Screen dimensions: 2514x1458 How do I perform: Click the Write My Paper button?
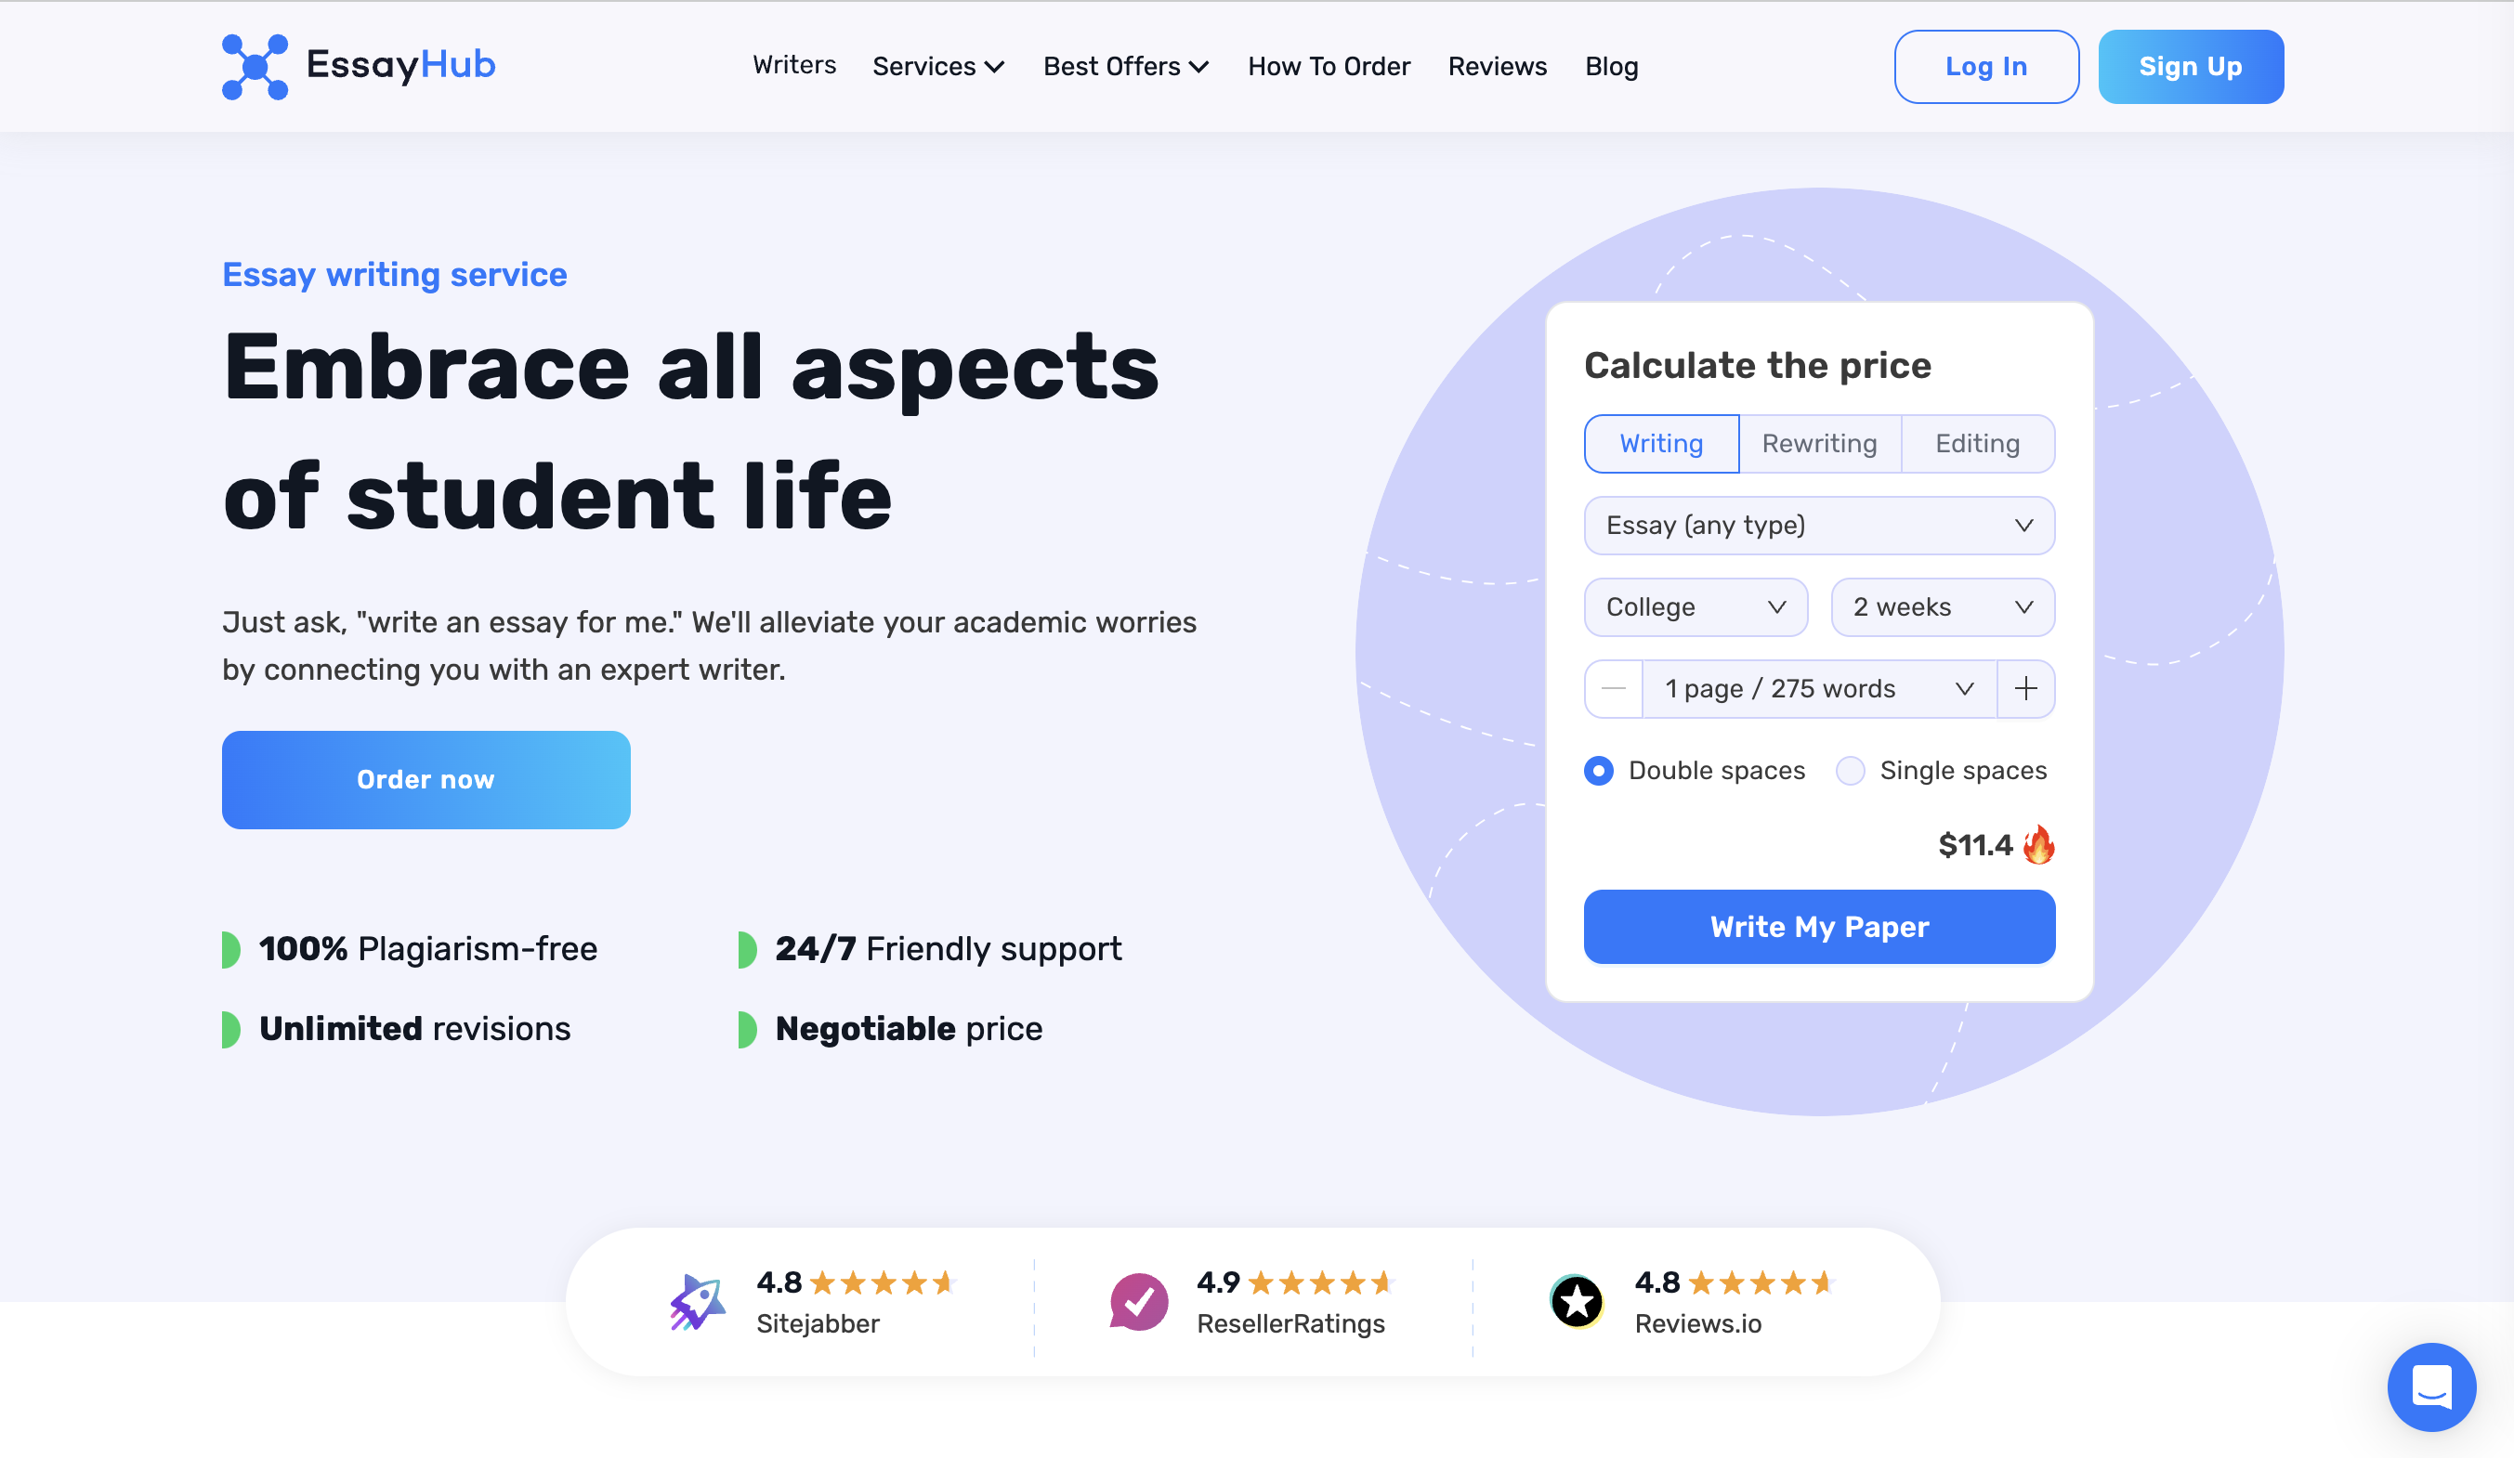[x=1819, y=927]
